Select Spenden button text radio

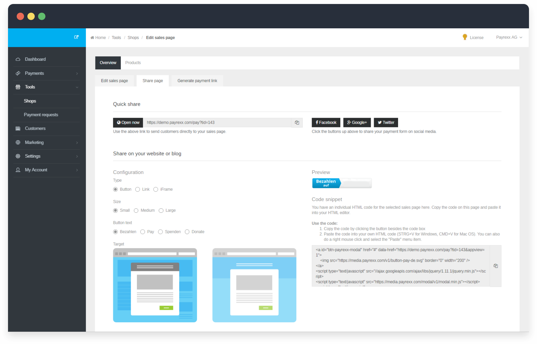click(160, 232)
